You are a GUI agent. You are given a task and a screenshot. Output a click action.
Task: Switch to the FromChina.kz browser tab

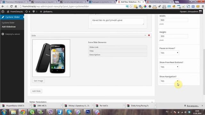[160, 2]
